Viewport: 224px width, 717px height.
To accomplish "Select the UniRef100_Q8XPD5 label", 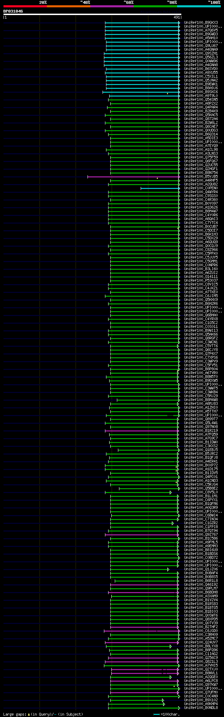I will pyautogui.click(x=201, y=619).
